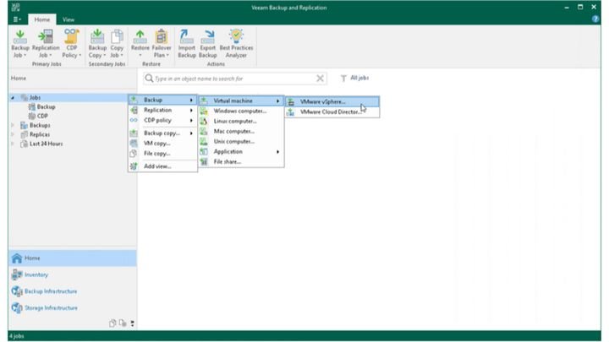Screen dimensions: 609x342
Task: Expand the Last 24 Hours node
Action: (13, 144)
